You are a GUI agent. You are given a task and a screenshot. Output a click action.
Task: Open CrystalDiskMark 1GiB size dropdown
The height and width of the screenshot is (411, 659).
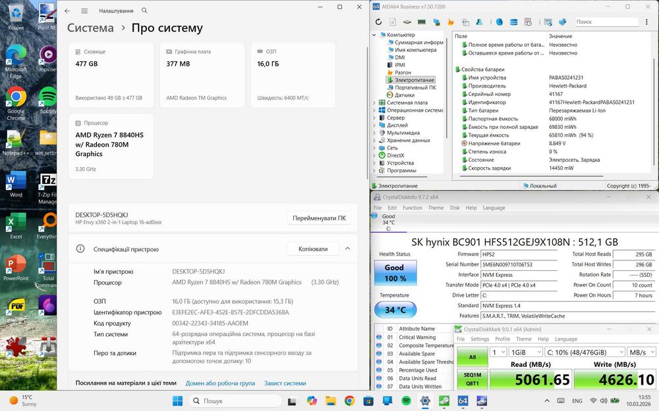525,352
